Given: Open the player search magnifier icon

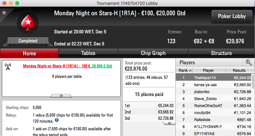Looking at the screenshot, I should tap(248, 62).
